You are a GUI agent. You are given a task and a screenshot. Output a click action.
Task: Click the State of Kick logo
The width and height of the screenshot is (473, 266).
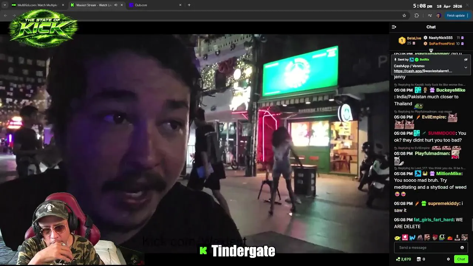point(44,29)
